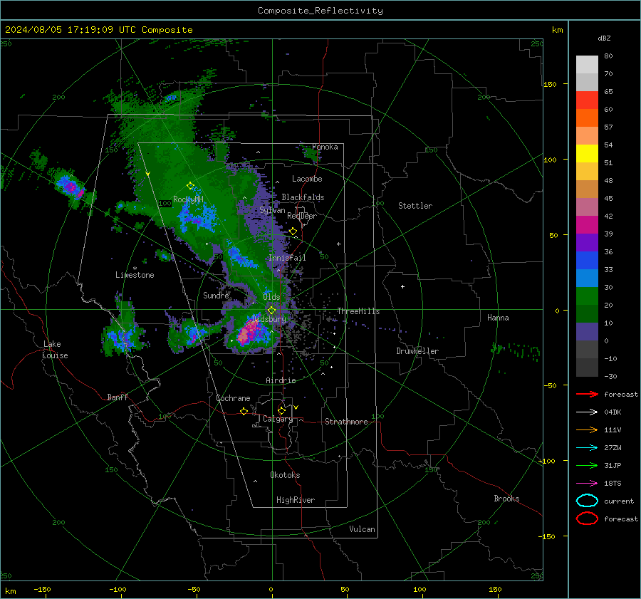Click the ThreeHills label
The image size is (641, 599).
coord(358,311)
